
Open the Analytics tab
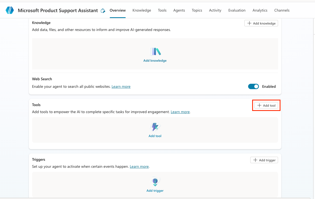[x=260, y=10]
